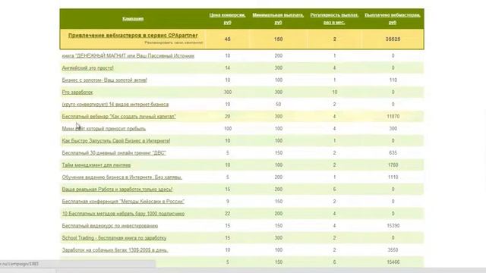Viewport: 486px width, 273px height.
Task: Click minimum payout 150 in CPApartner row
Action: (279, 39)
